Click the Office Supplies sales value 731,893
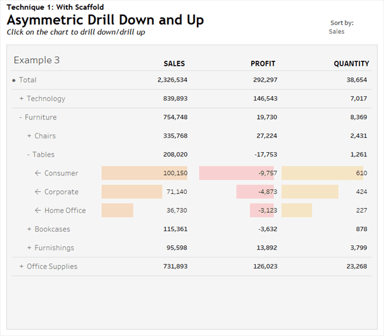Viewport: 384px width, 336px height. point(171,267)
